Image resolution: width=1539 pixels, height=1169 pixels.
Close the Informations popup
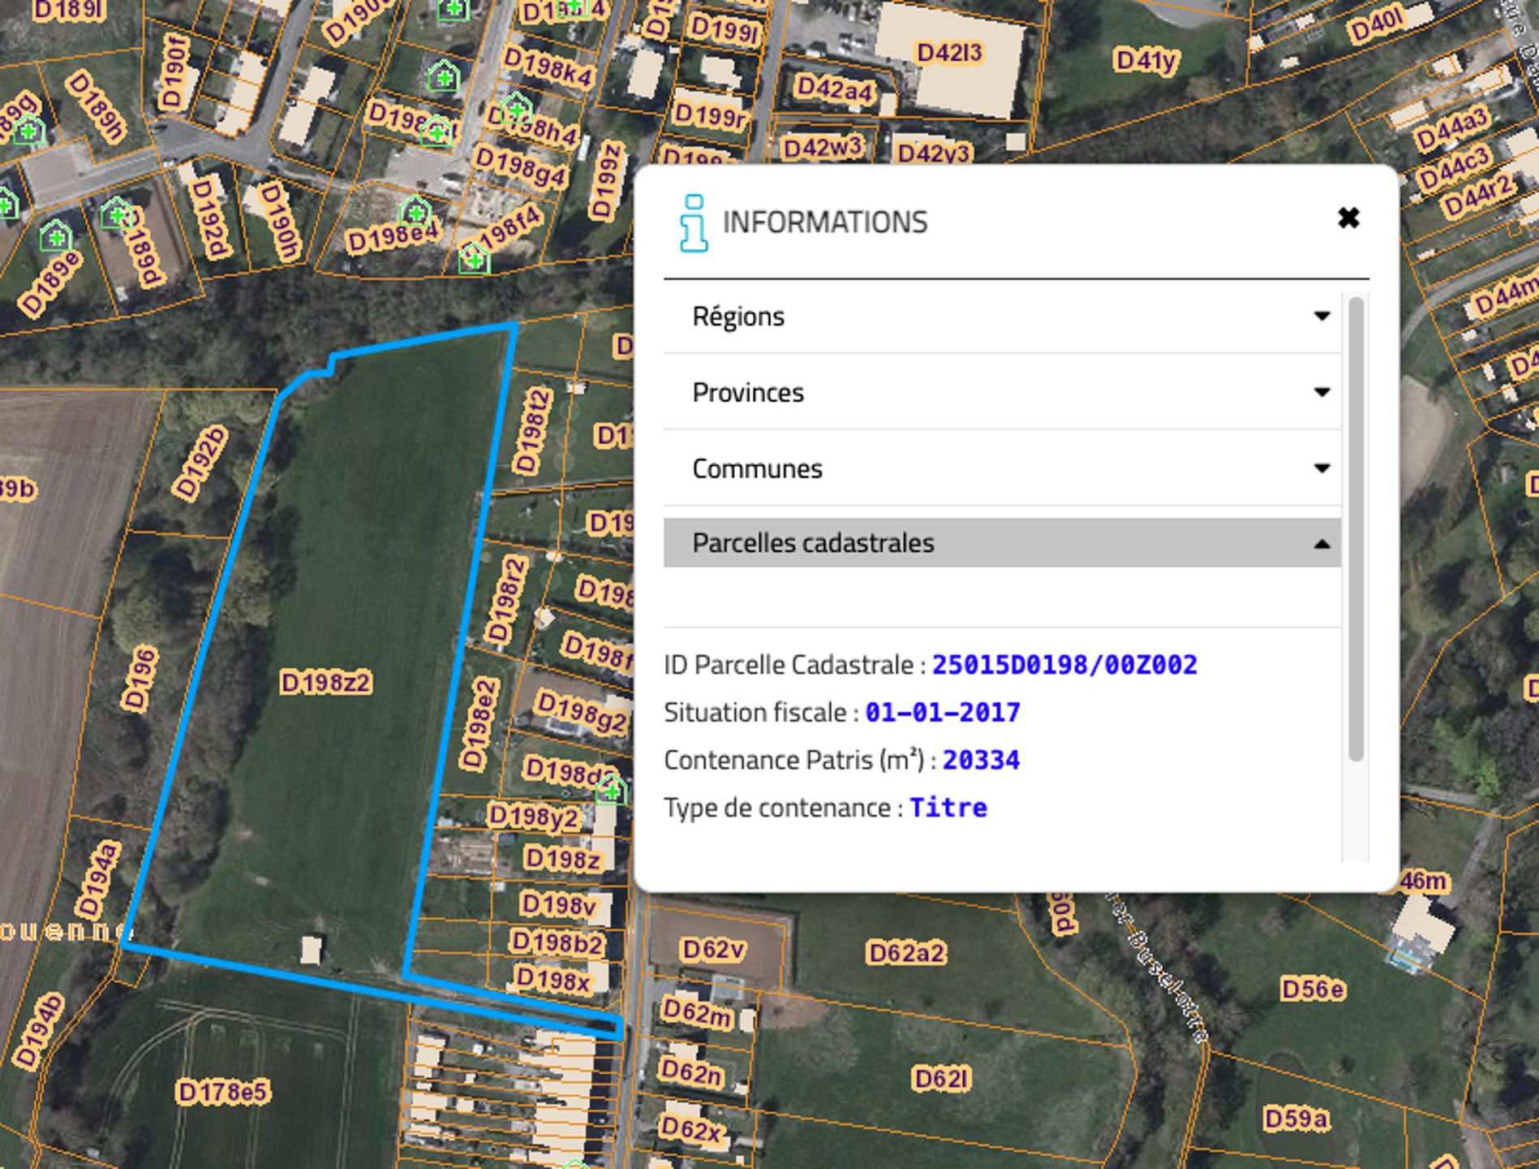coord(1348,218)
